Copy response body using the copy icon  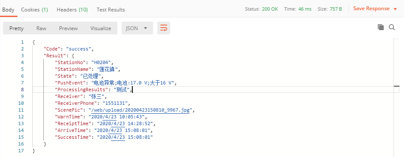pyautogui.click(x=380, y=27)
